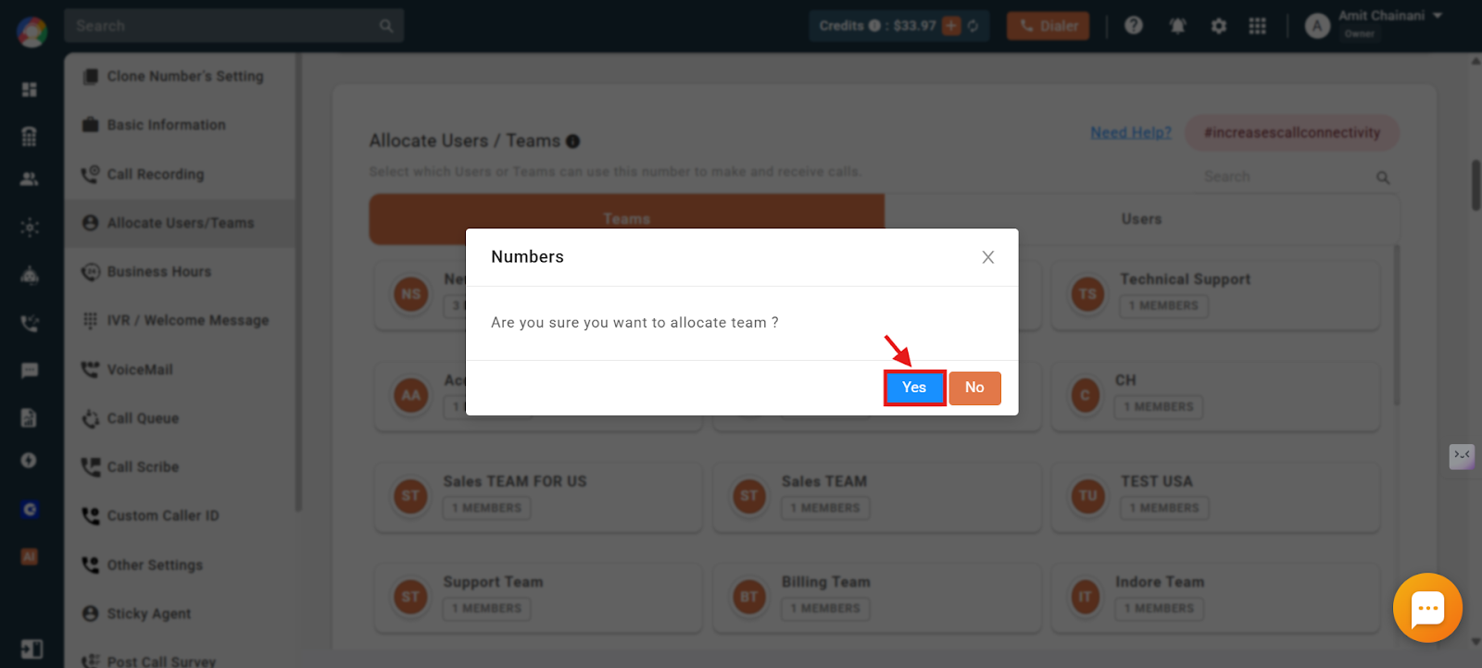Viewport: 1482px width, 668px height.
Task: Open the integrations hub icon in sidebar
Action: click(30, 228)
